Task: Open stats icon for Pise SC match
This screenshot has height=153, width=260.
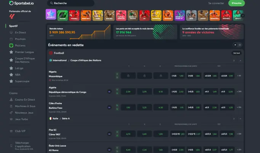Action: (x=109, y=134)
